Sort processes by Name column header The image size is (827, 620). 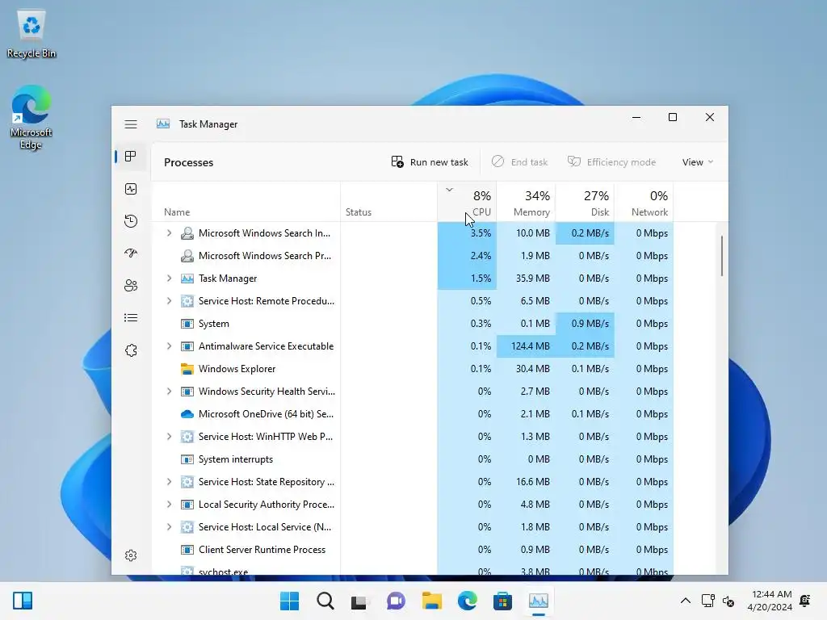point(246,202)
